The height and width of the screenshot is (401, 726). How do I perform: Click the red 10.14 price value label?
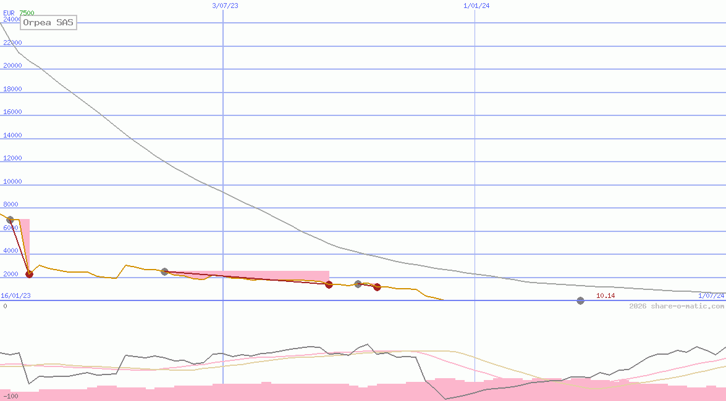click(606, 296)
